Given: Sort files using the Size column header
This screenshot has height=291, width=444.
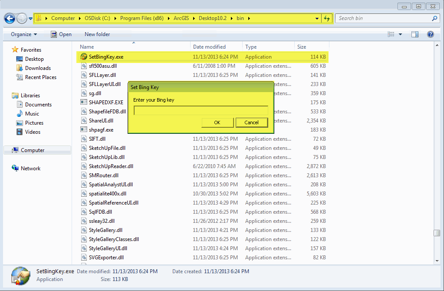Looking at the screenshot, I should (x=310, y=46).
